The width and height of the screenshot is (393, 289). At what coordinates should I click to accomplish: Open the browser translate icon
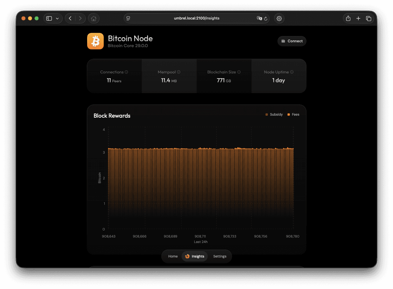(259, 18)
